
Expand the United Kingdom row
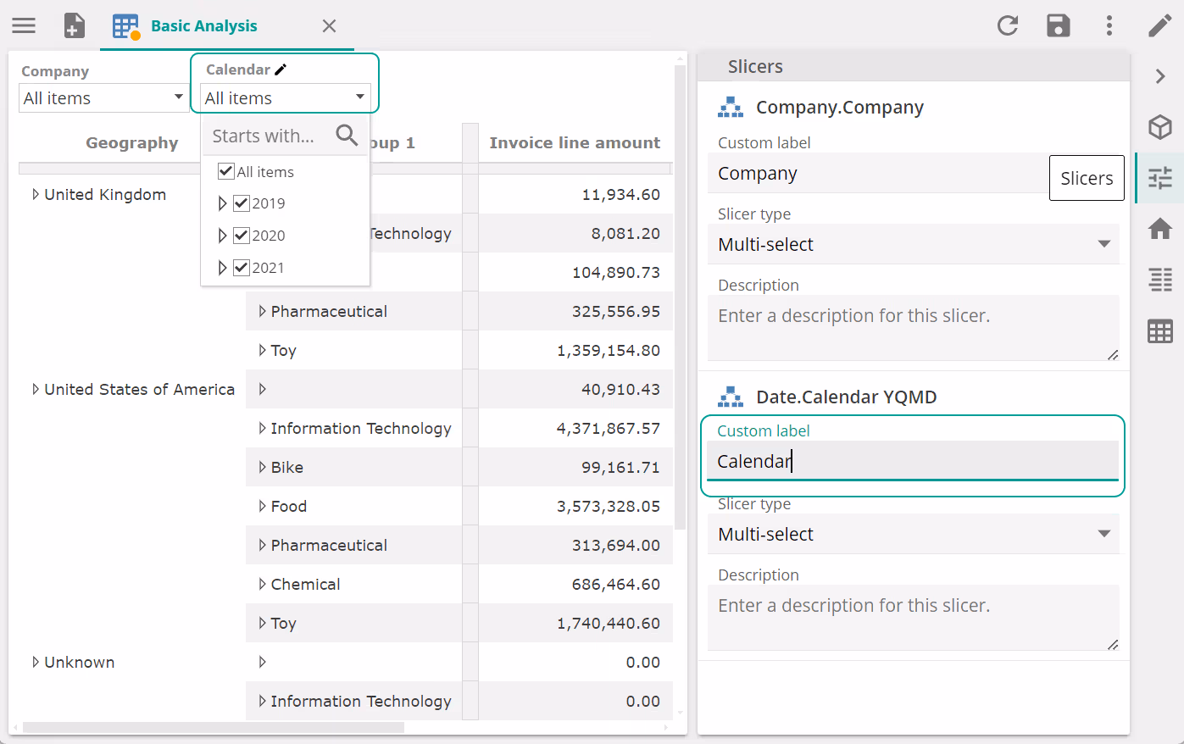click(x=36, y=195)
